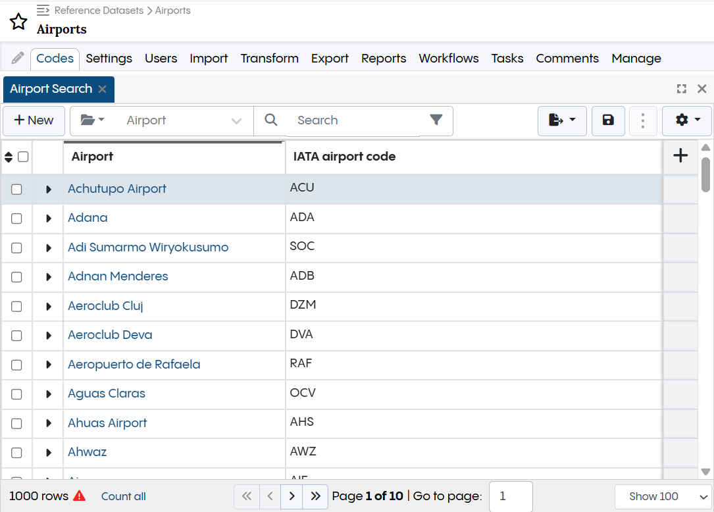The image size is (714, 512).
Task: Check the select-all checkbox in the header
Action: pyautogui.click(x=24, y=156)
